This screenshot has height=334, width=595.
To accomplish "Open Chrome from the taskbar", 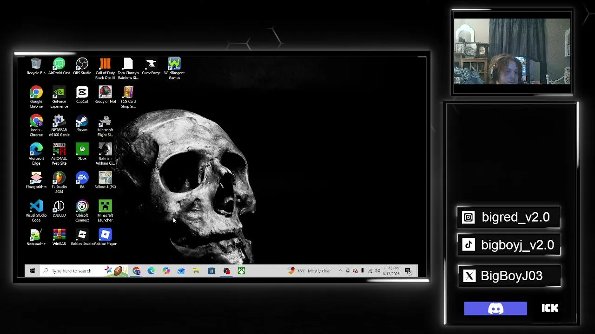I will [136, 271].
